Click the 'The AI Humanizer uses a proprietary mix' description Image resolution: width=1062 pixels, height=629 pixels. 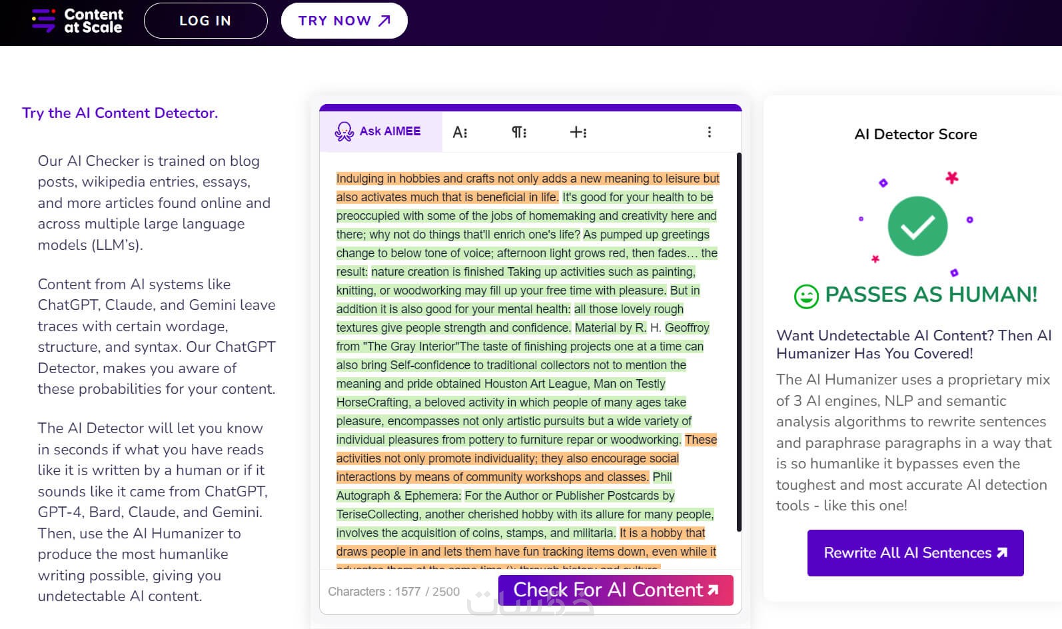pyautogui.click(x=913, y=442)
